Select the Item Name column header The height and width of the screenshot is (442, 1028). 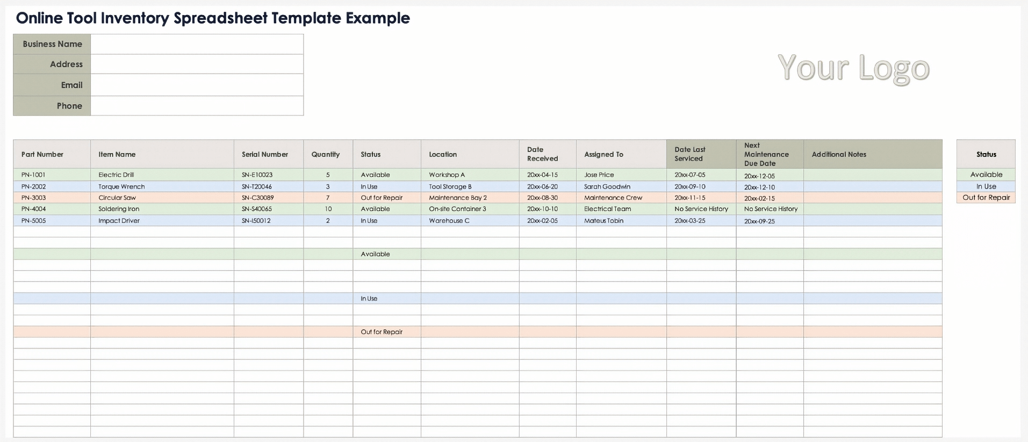(x=162, y=154)
